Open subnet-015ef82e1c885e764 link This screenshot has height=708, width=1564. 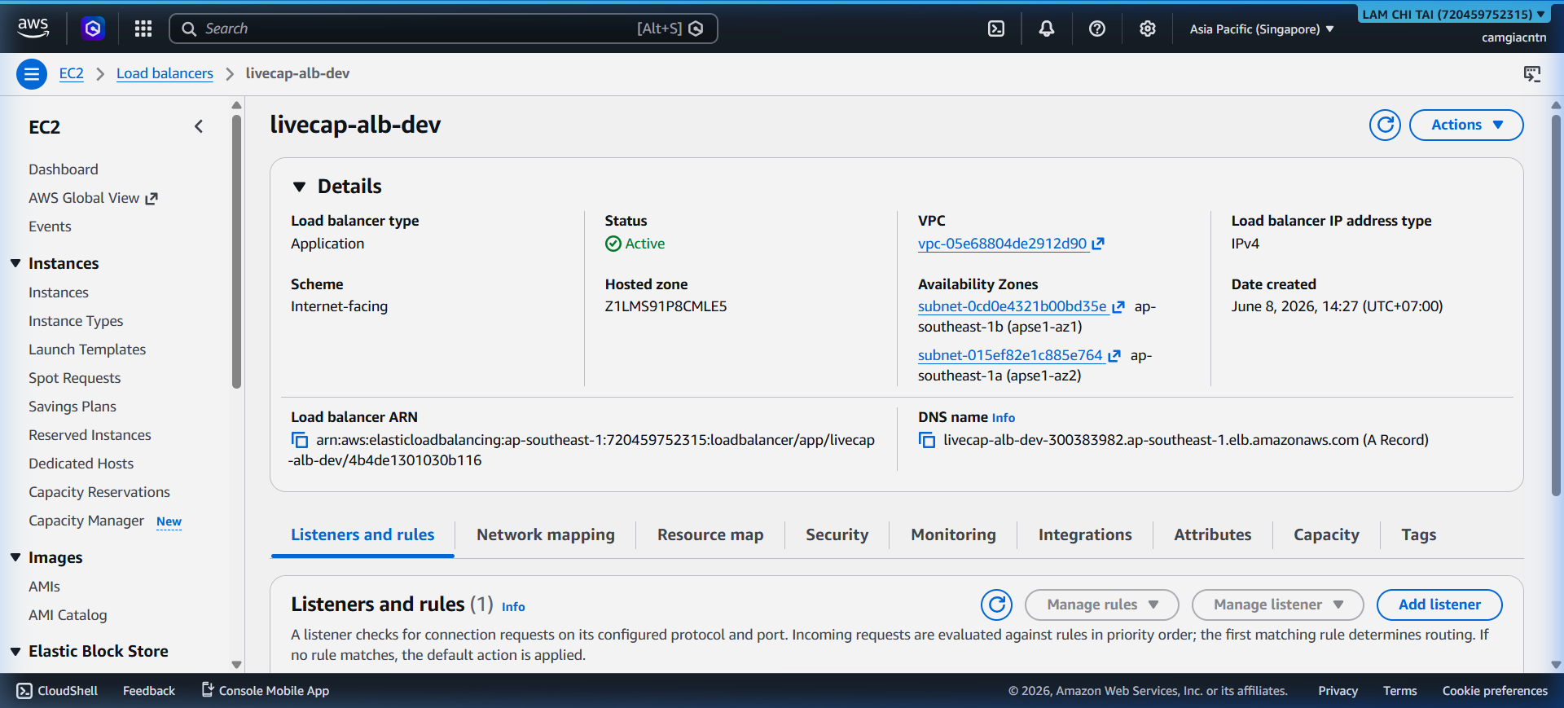tap(1010, 355)
